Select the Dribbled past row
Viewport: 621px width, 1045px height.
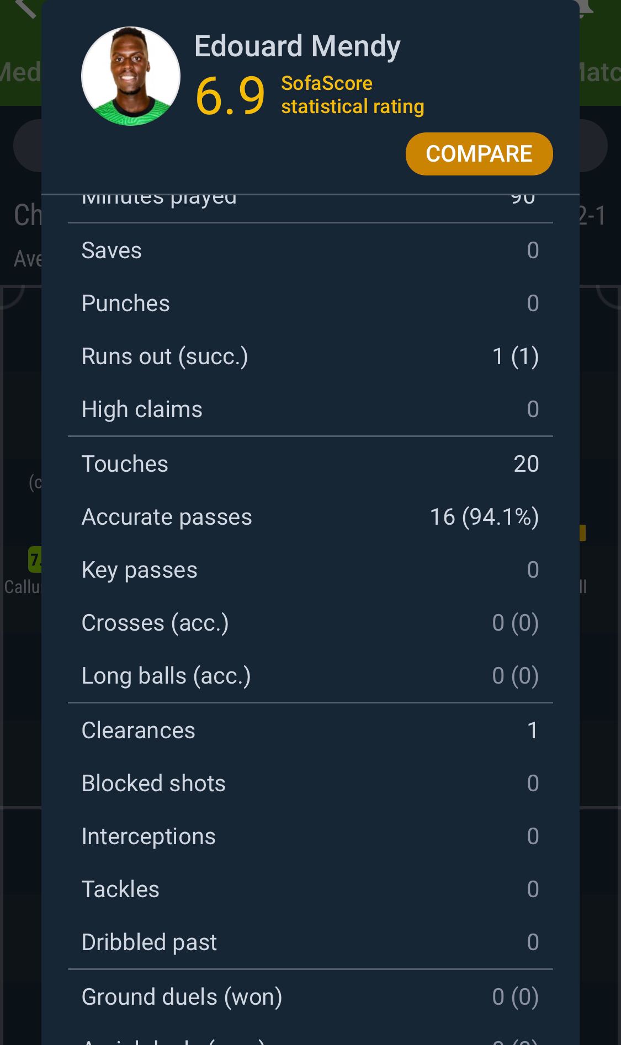pyautogui.click(x=310, y=942)
